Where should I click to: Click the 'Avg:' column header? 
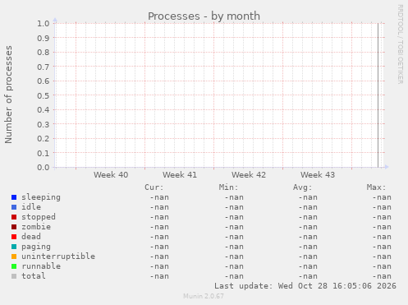(x=302, y=187)
